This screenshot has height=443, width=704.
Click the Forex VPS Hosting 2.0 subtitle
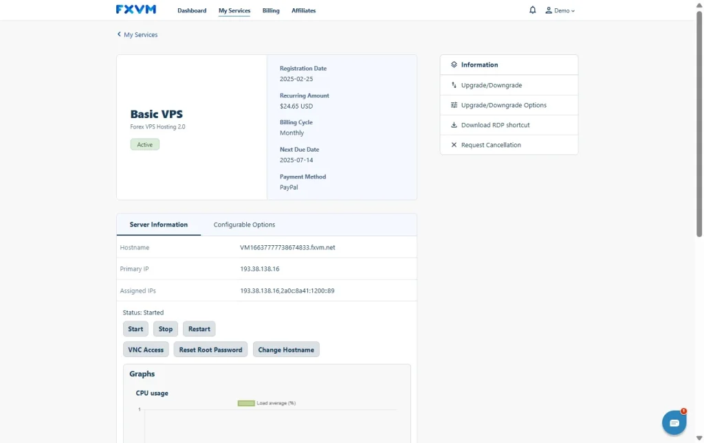[157, 127]
